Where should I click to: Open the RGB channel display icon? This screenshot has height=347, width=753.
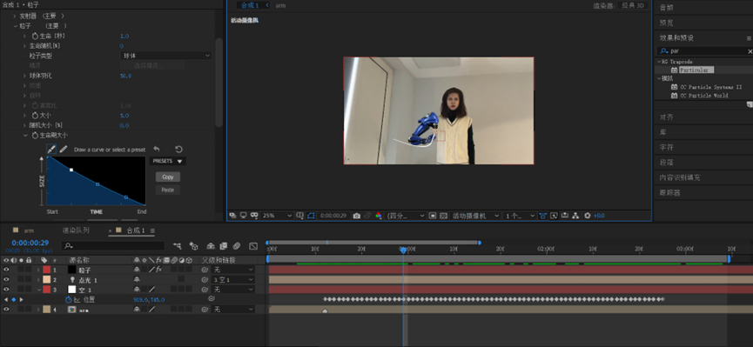tap(379, 216)
